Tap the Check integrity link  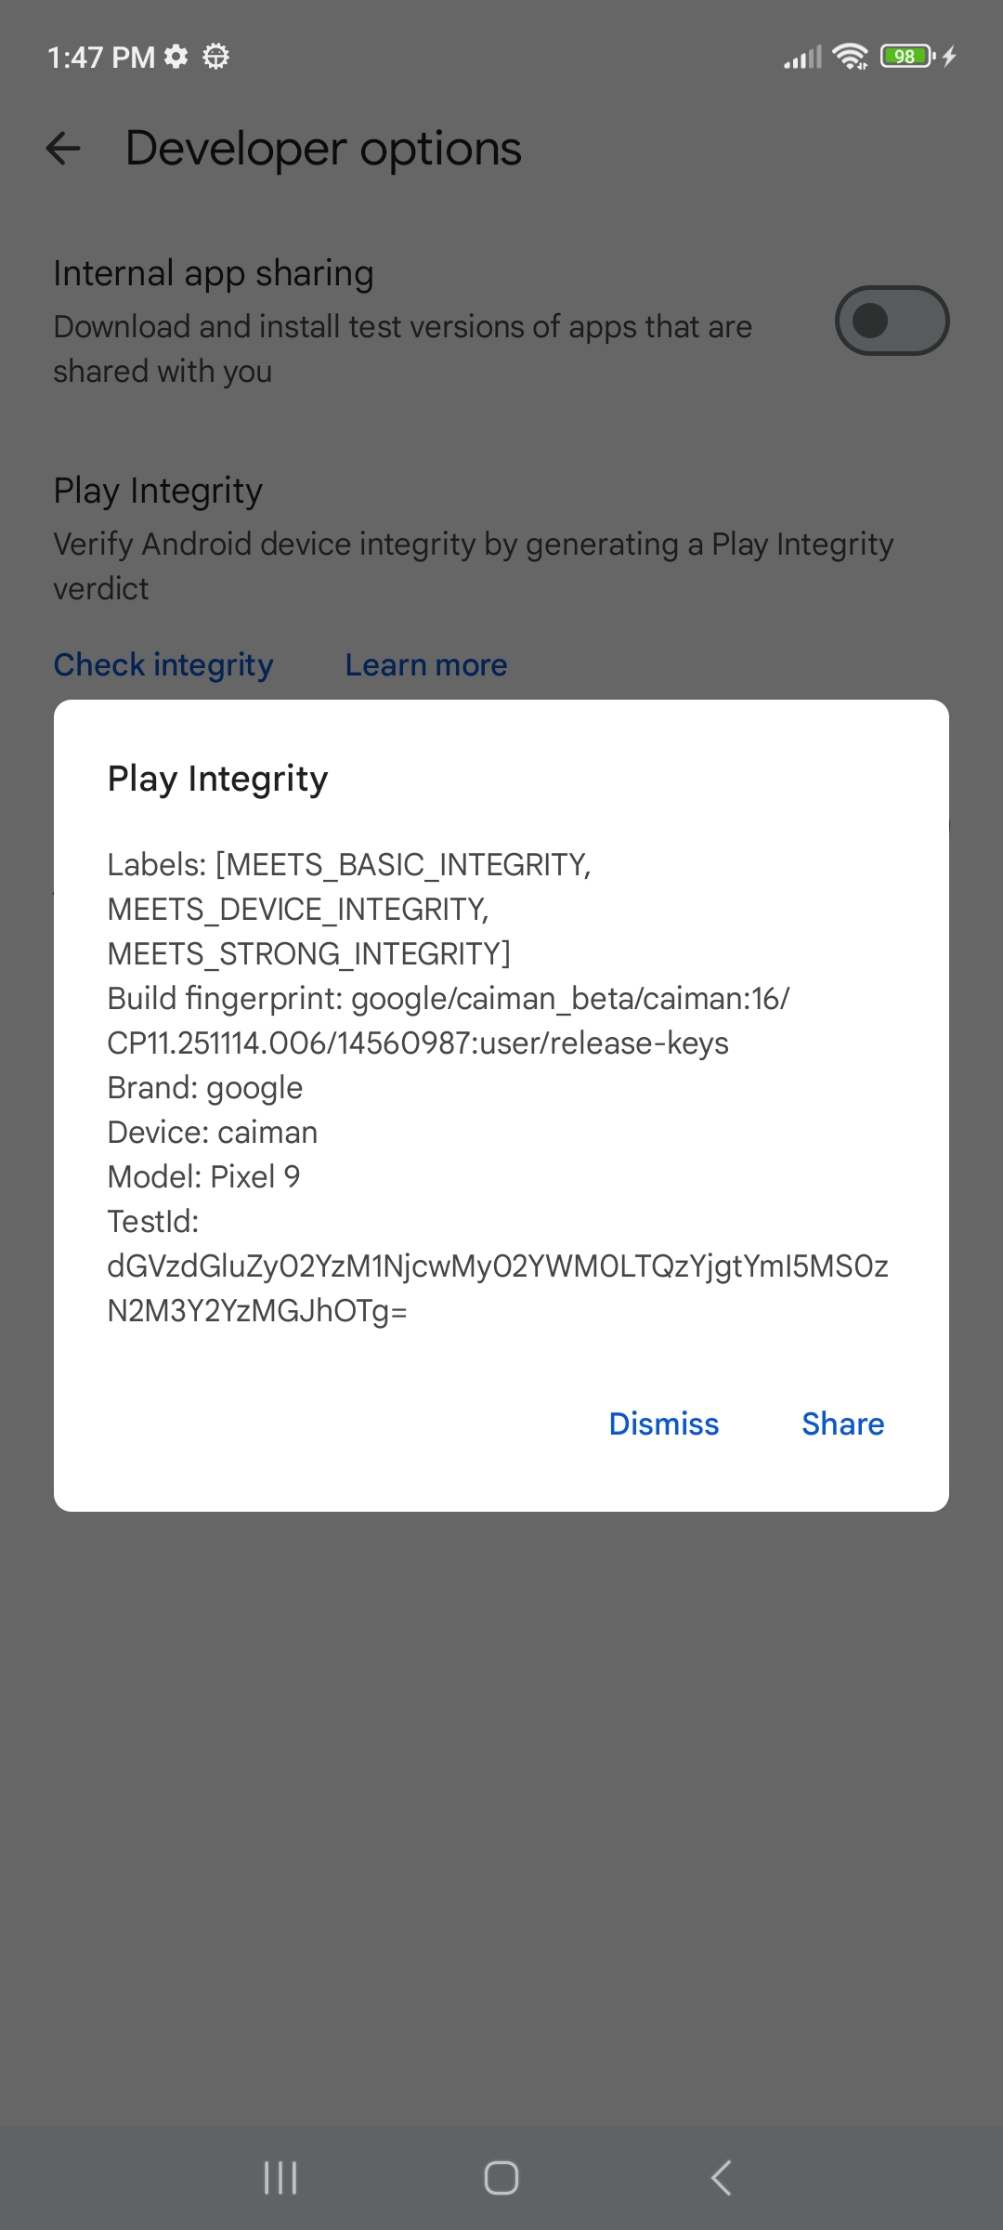(163, 664)
